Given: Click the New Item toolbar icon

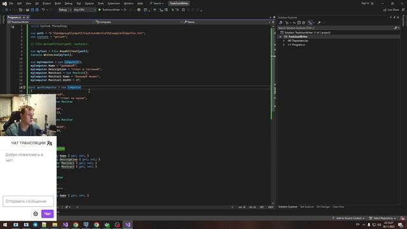Looking at the screenshot, I should click(x=20, y=10).
